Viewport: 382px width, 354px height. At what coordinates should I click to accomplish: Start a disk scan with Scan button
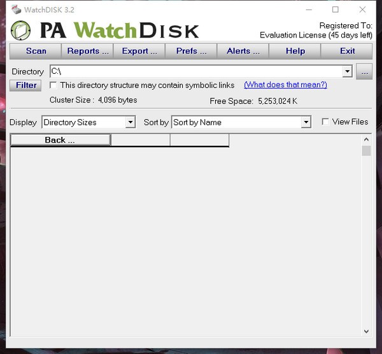point(36,51)
